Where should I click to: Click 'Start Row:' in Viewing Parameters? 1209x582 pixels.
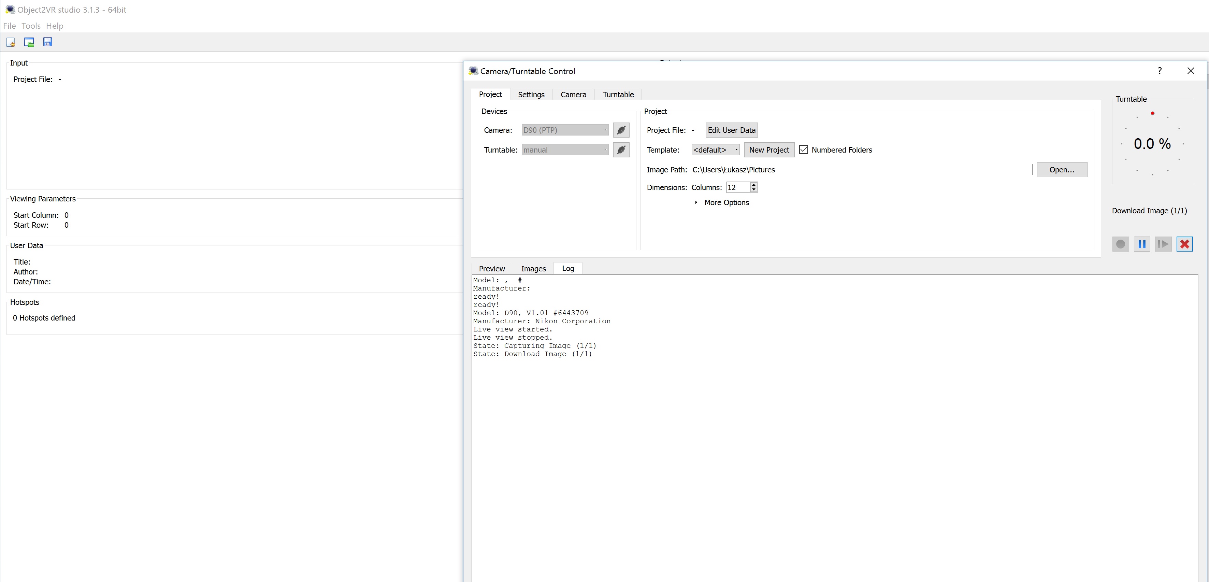pyautogui.click(x=31, y=225)
